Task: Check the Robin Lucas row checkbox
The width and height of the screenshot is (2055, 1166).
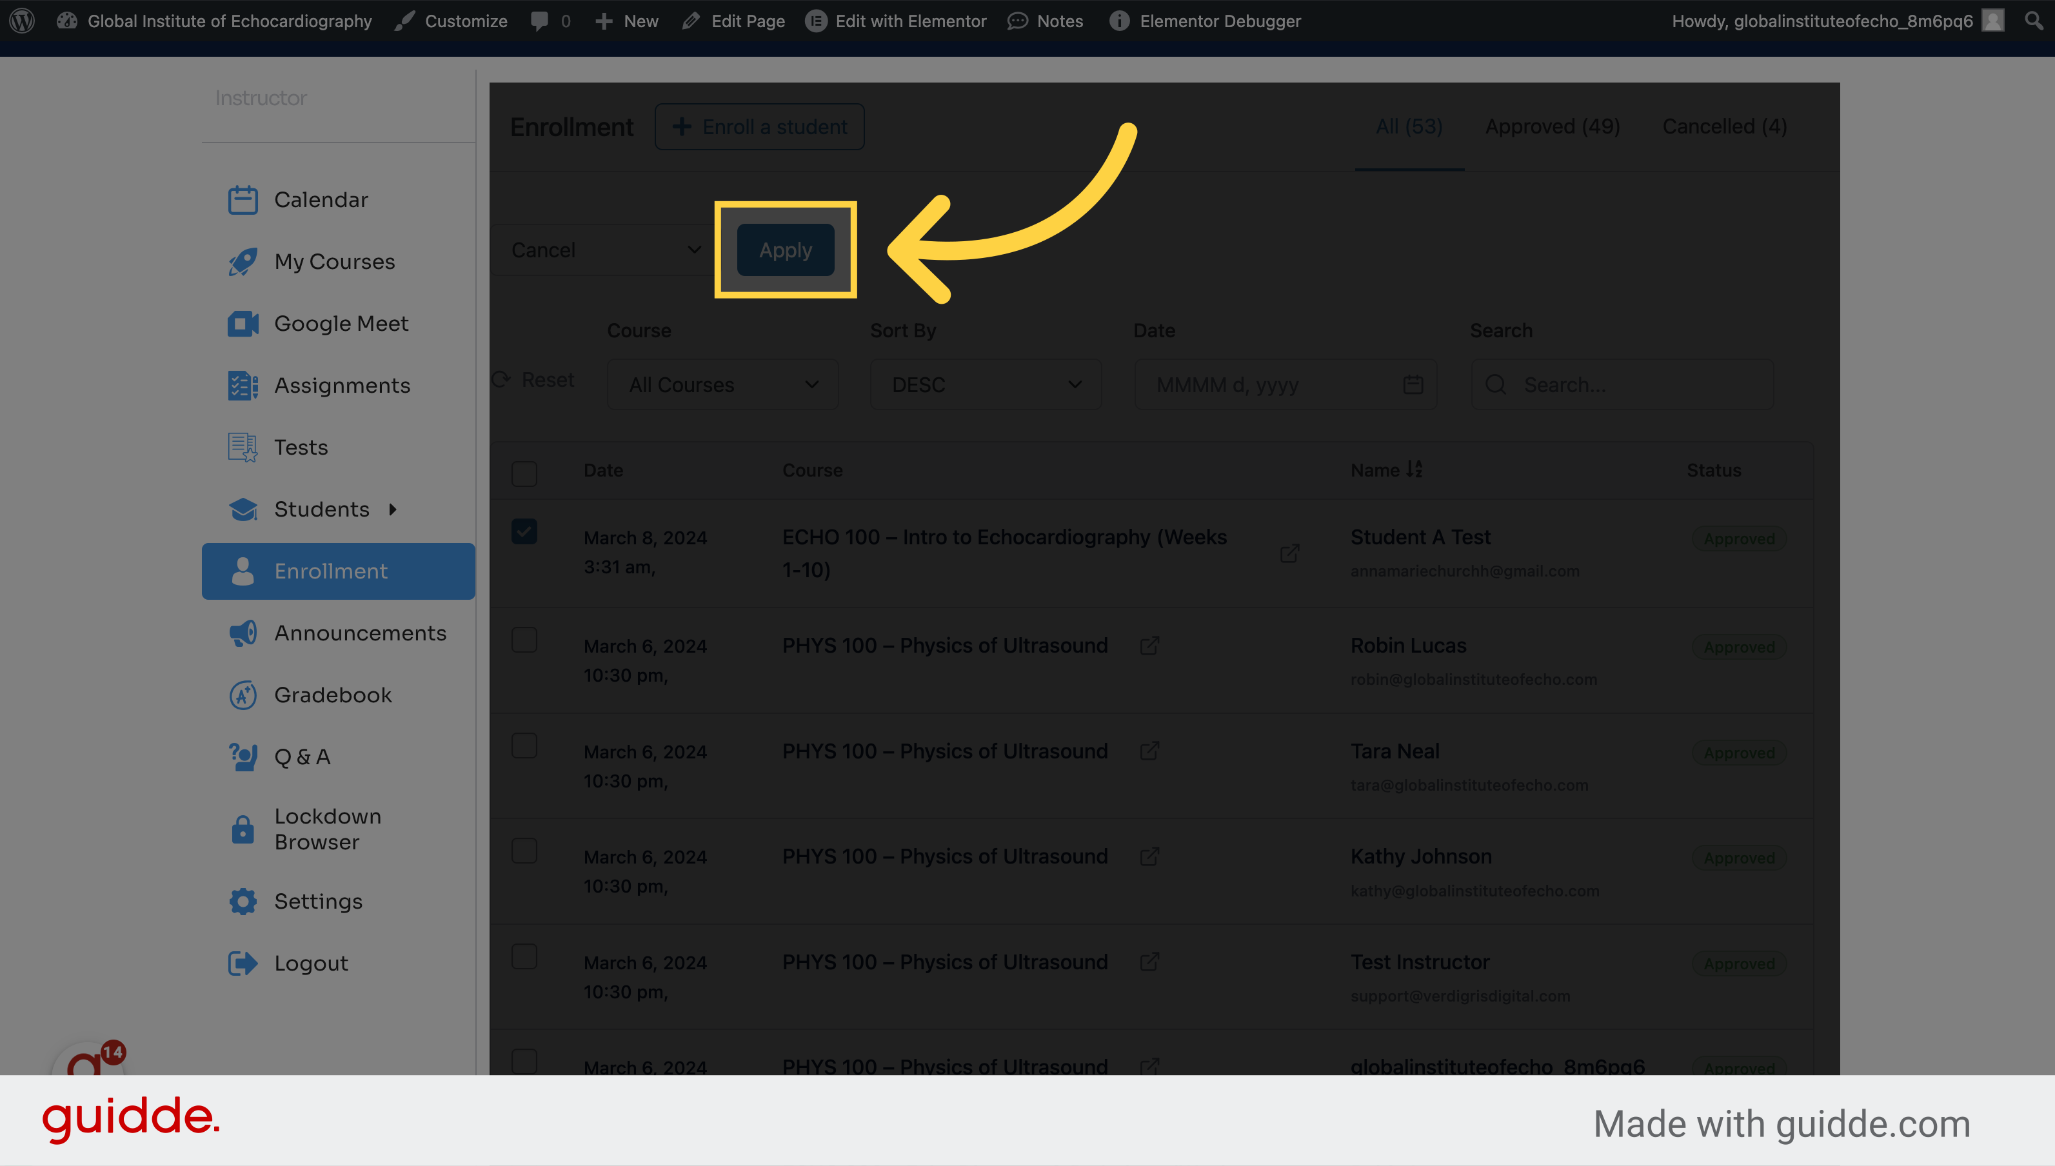Action: 524,640
